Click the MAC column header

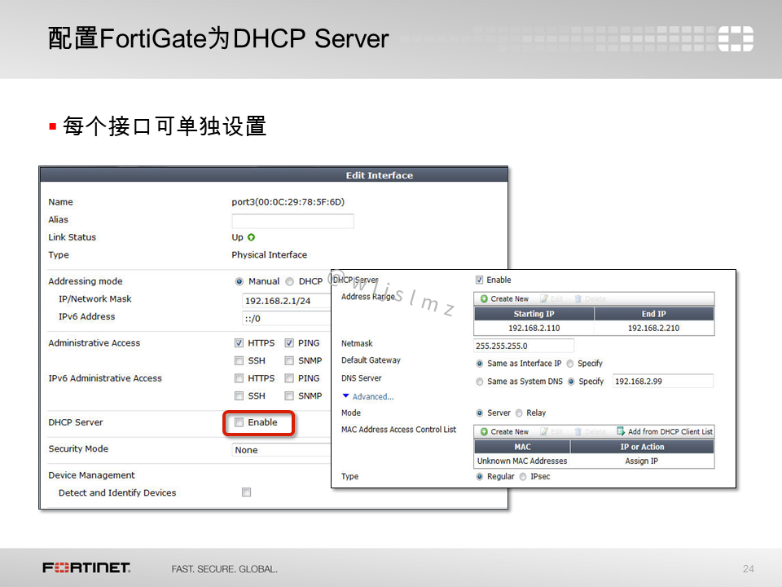tap(522, 447)
